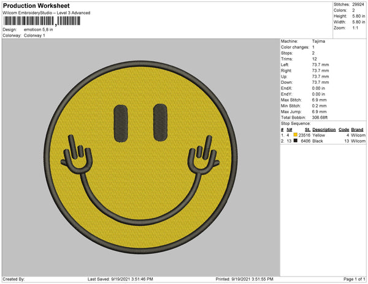Click the Right value '73.7 mm'
Image resolution: width=368 pixels, height=284 pixels.
pos(320,70)
